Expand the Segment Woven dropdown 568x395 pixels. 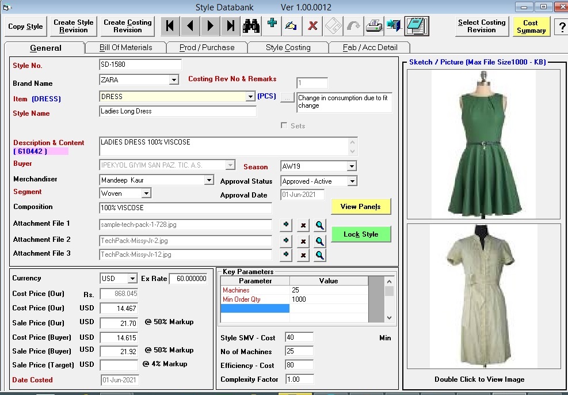(146, 193)
